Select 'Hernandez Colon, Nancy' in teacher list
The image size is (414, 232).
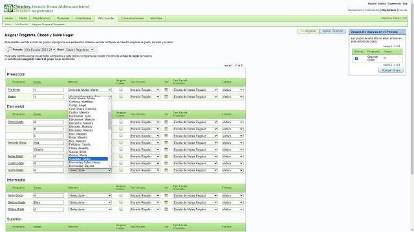tap(88, 162)
